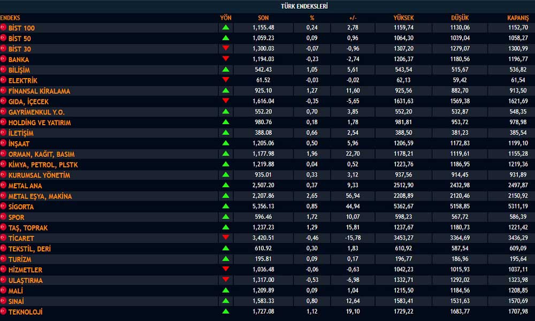This screenshot has width=535, height=321.
Task: Select the SİGORTA last value 5,356.13
Action: [x=263, y=206]
